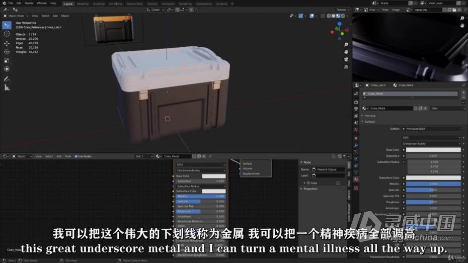468x263 pixels.
Task: Select the Measure tool in viewport toolbar
Action: click(x=7, y=87)
